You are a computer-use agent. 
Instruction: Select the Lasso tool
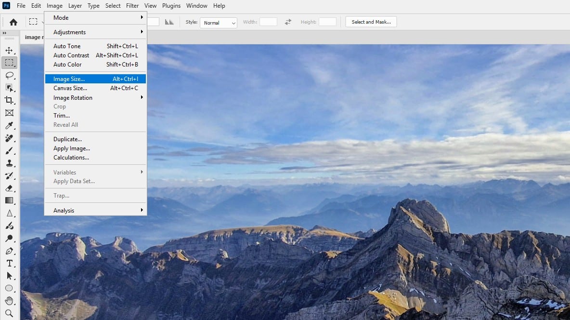(9, 75)
